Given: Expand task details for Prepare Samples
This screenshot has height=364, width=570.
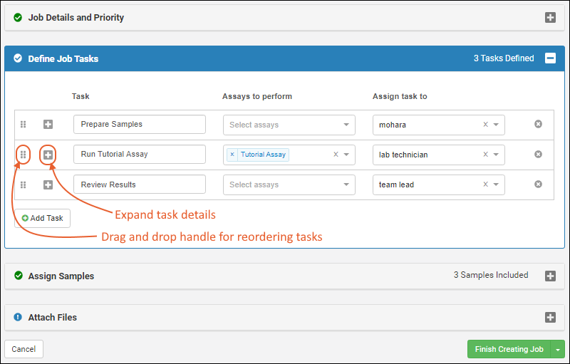Looking at the screenshot, I should (x=48, y=124).
